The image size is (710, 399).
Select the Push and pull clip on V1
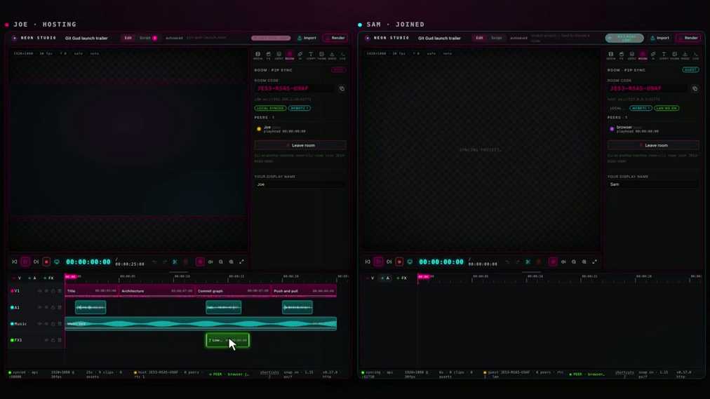point(304,291)
